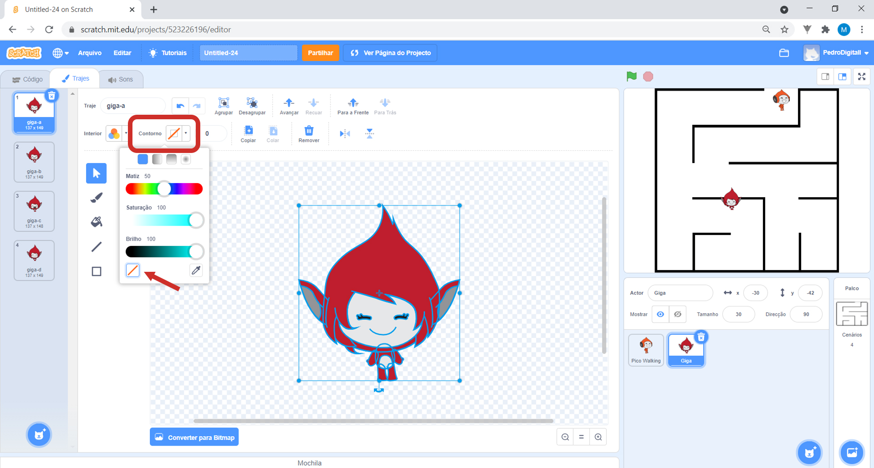Click the Redo arrow button
This screenshot has width=874, height=468.
tap(197, 106)
